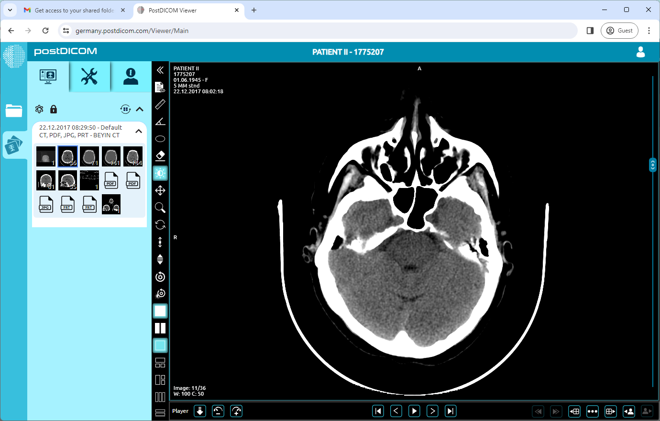Image resolution: width=660 pixels, height=421 pixels.
Task: Choose the ellipse annotation tool
Action: [160, 139]
